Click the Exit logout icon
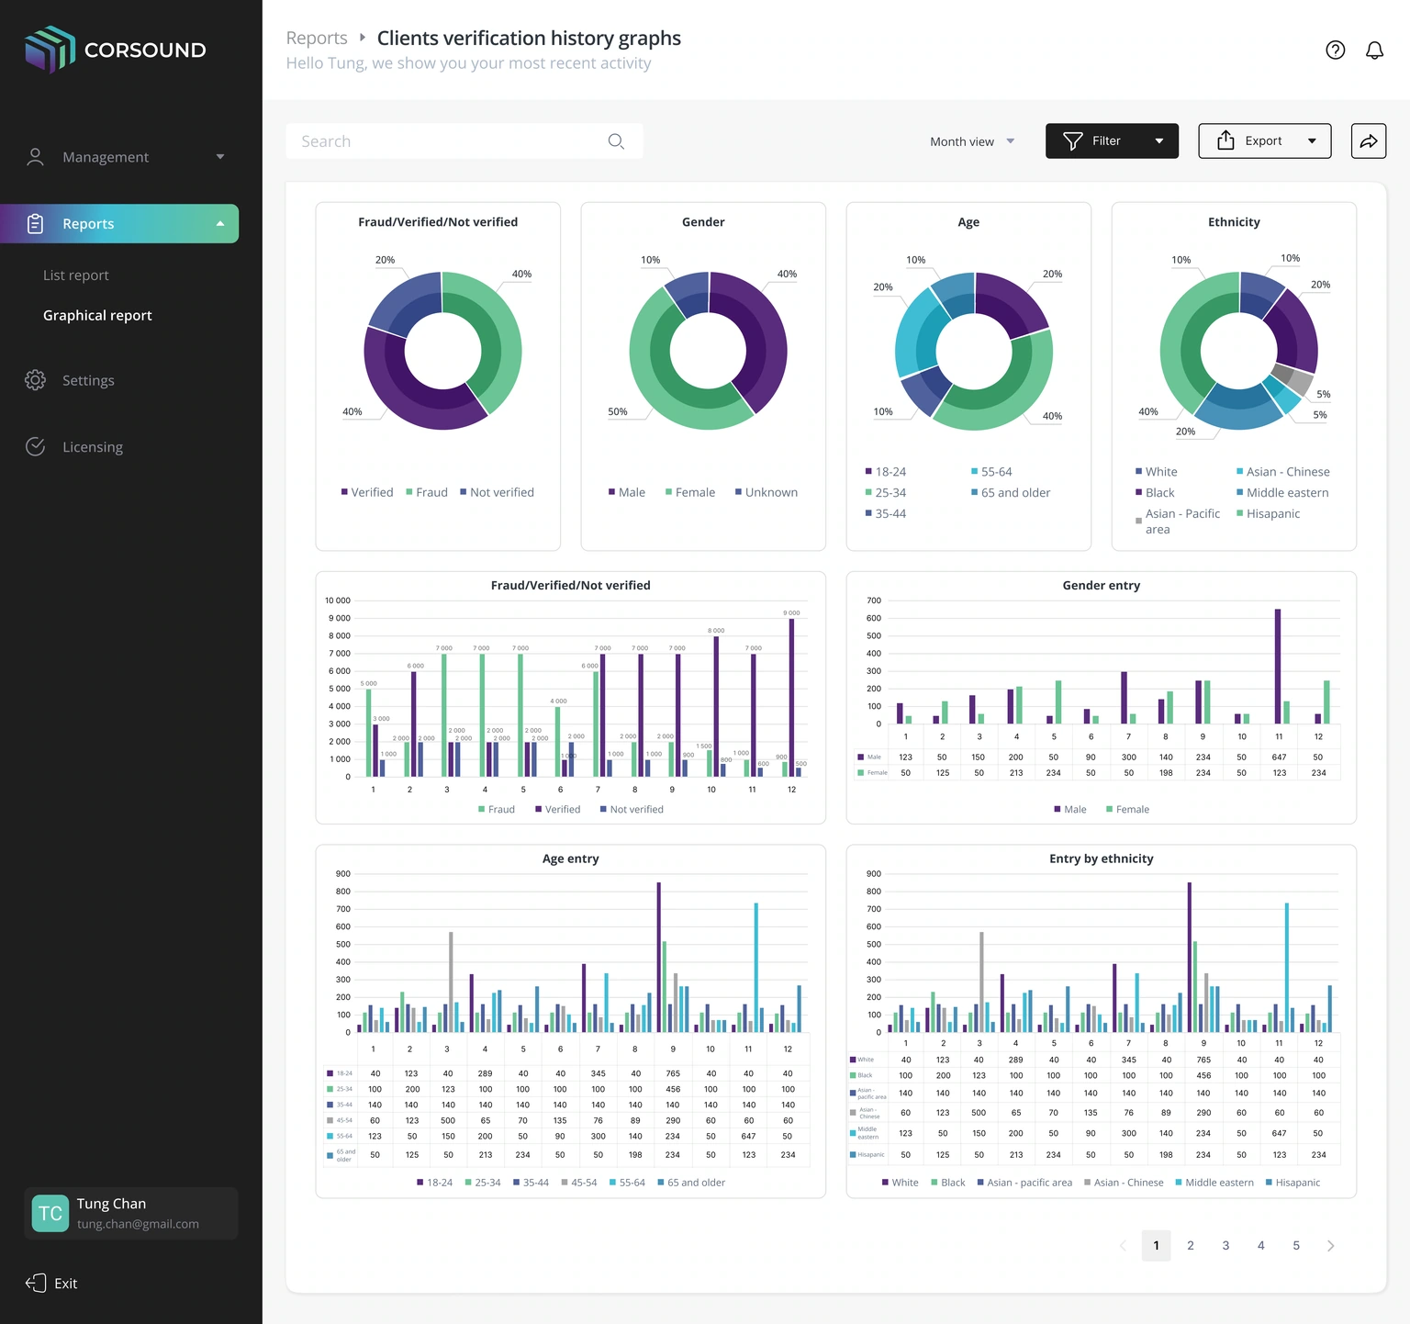Image resolution: width=1410 pixels, height=1324 pixels. (36, 1283)
